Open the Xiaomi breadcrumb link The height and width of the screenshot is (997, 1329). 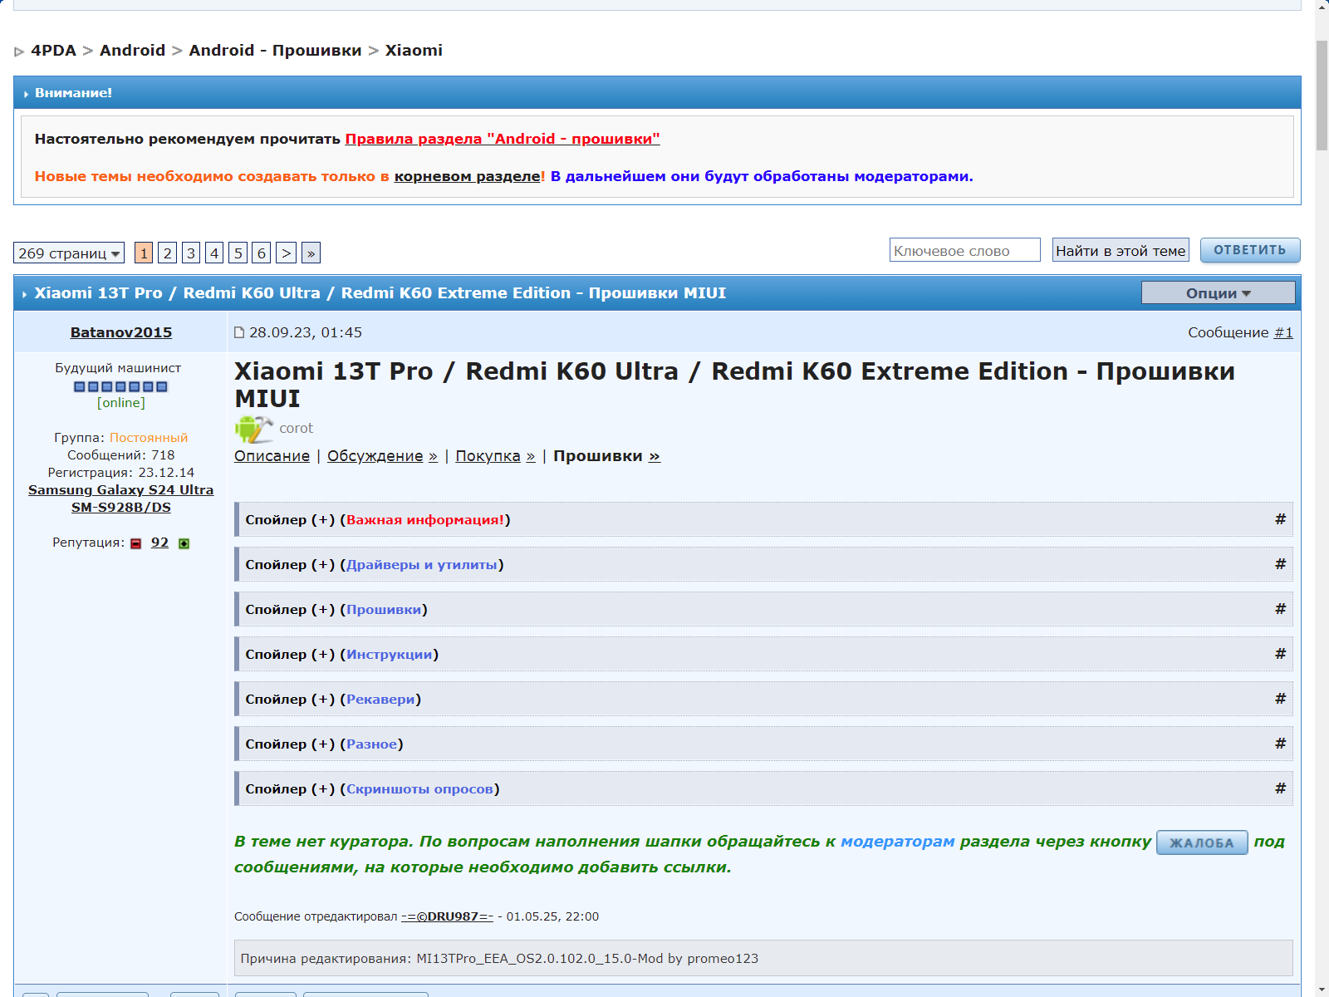click(x=414, y=51)
